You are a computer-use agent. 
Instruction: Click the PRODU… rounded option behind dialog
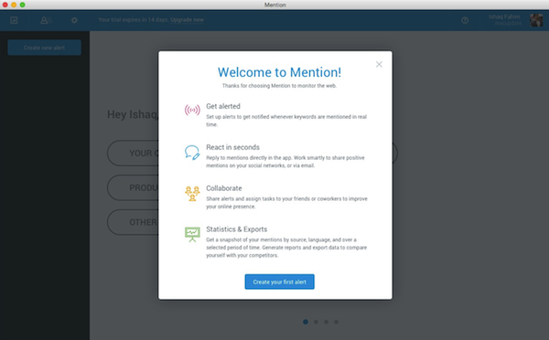[x=133, y=188]
